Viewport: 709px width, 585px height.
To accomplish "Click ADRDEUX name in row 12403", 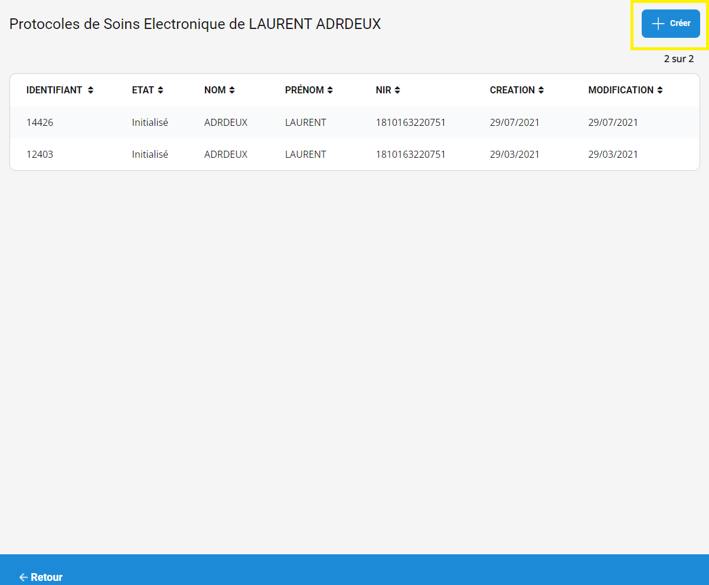I will 226,154.
